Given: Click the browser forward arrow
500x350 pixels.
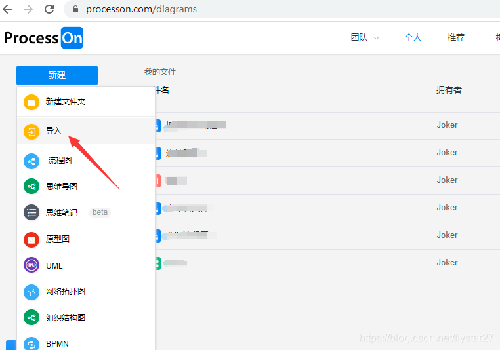Looking at the screenshot, I should (28, 9).
